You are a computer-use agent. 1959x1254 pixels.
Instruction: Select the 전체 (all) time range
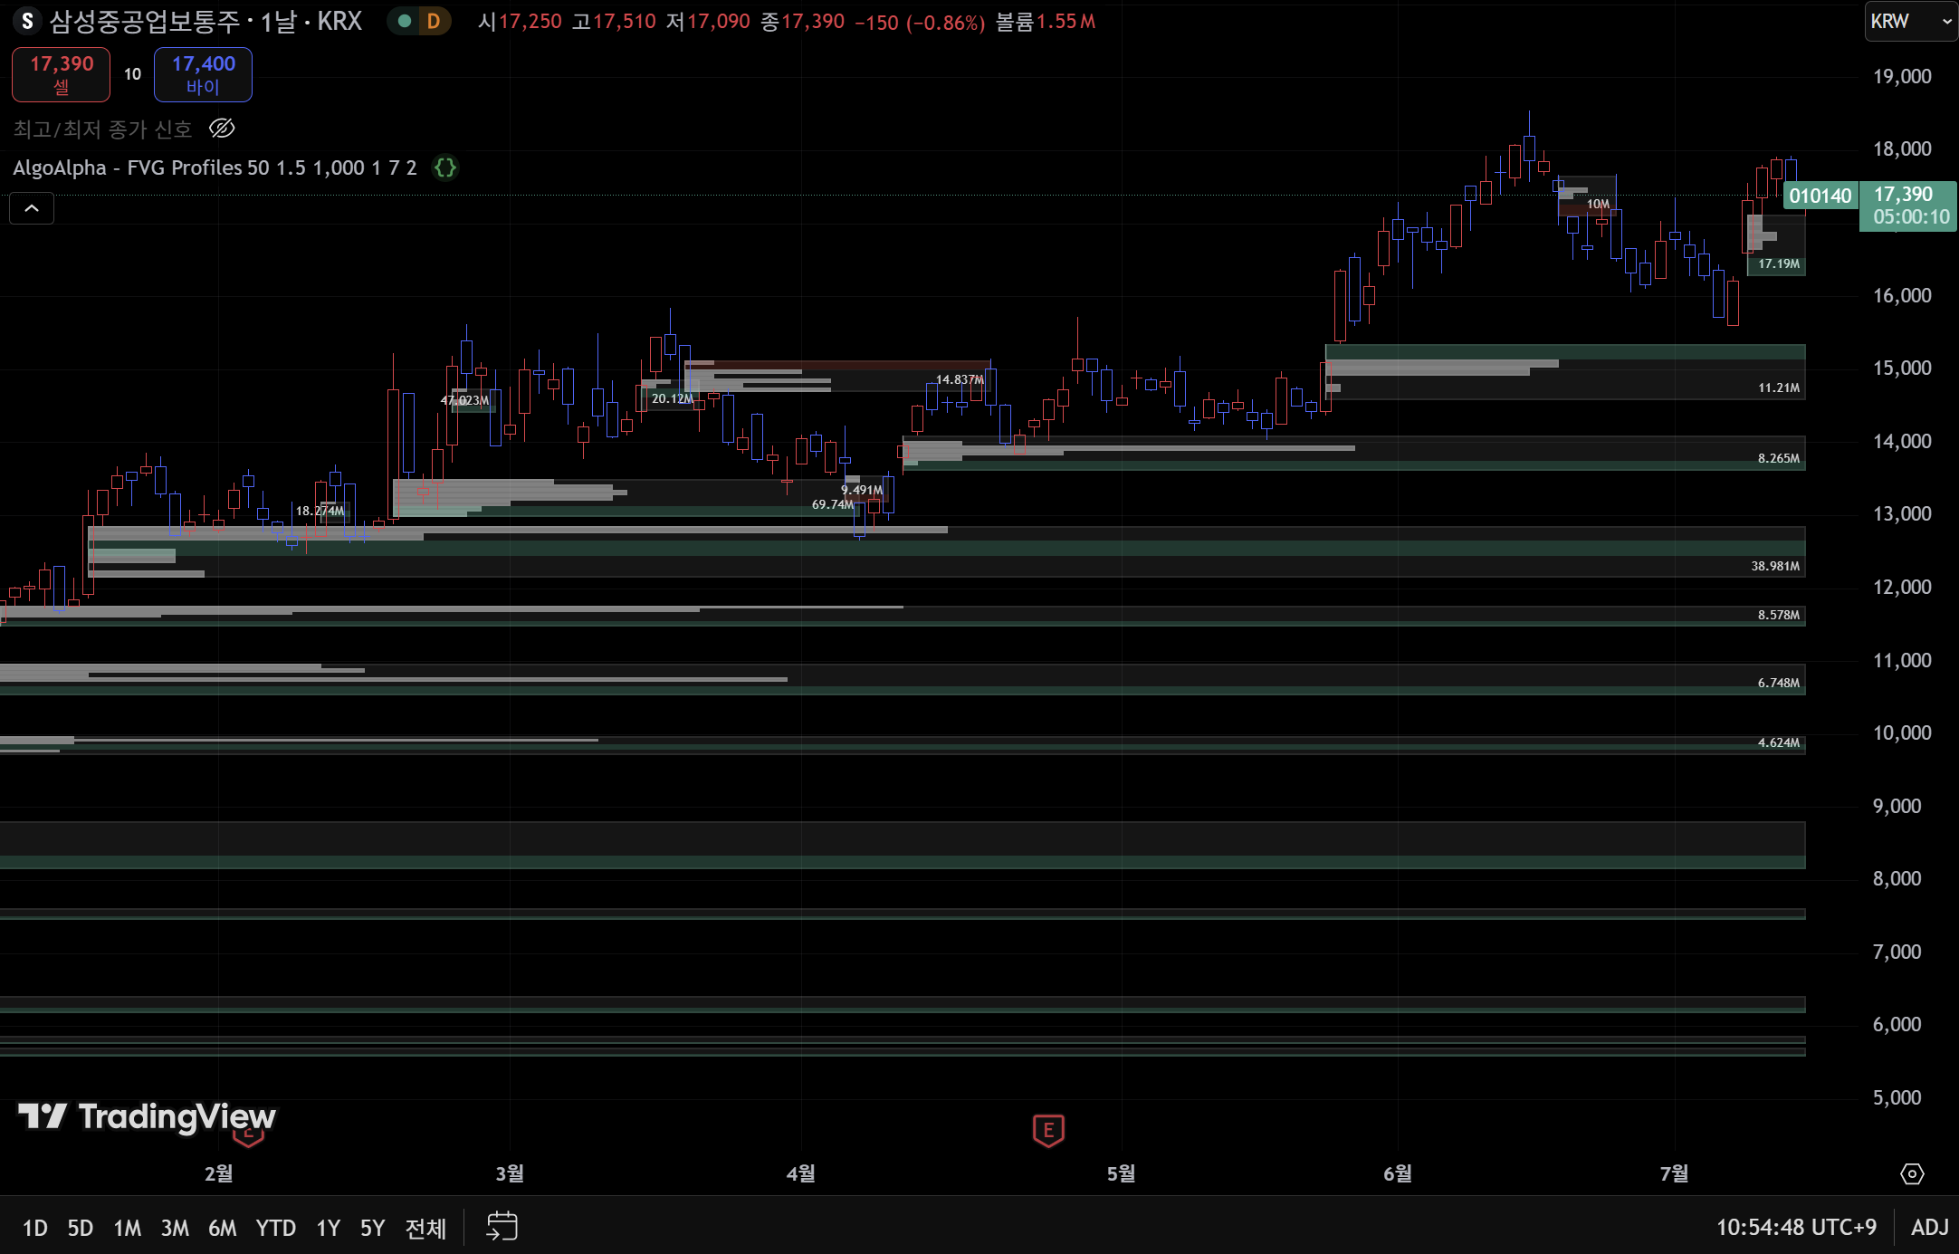(425, 1228)
